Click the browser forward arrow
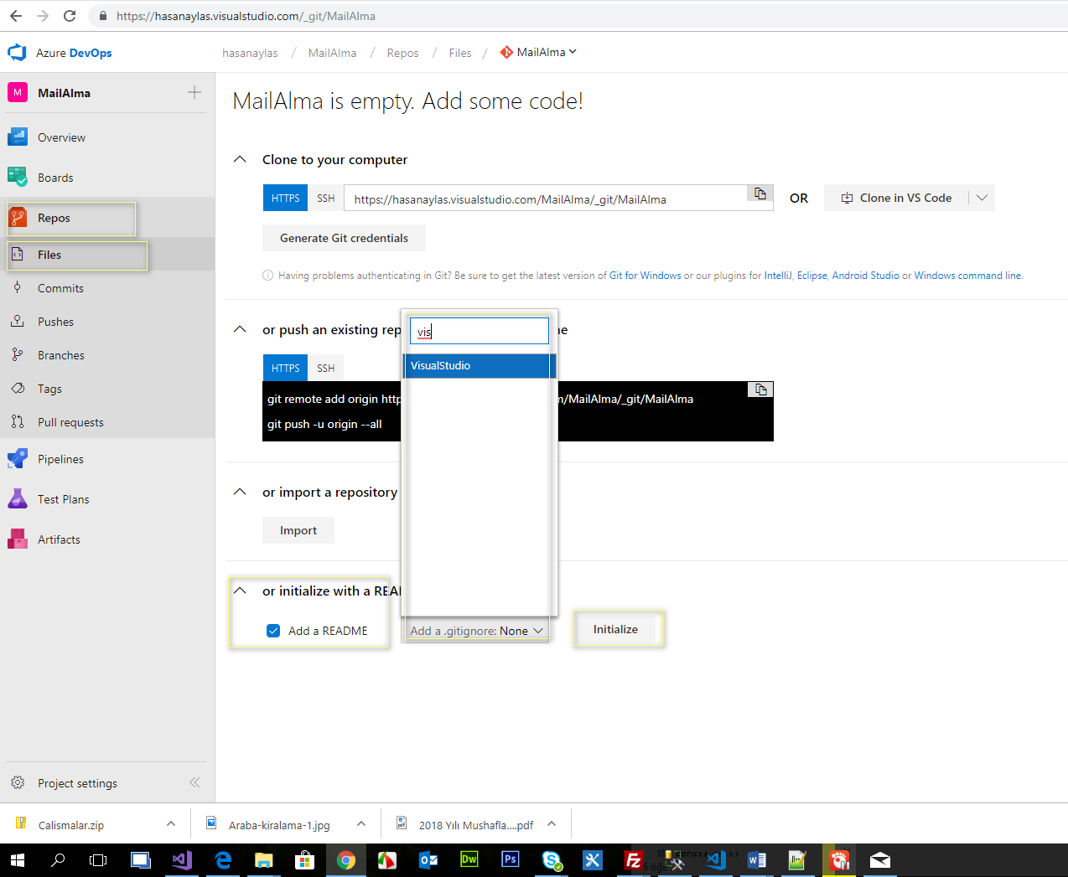Image resolution: width=1068 pixels, height=877 pixels. pyautogui.click(x=43, y=16)
